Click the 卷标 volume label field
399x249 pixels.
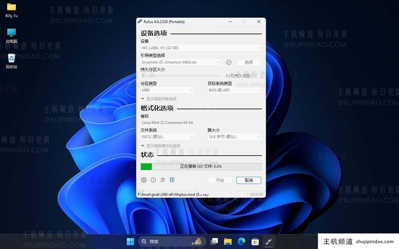point(201,123)
